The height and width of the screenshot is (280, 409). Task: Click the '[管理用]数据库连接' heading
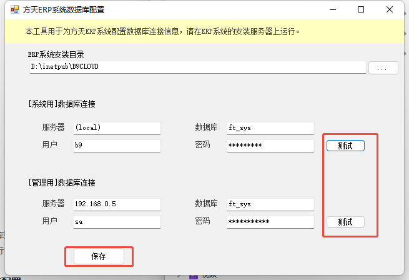coord(62,182)
